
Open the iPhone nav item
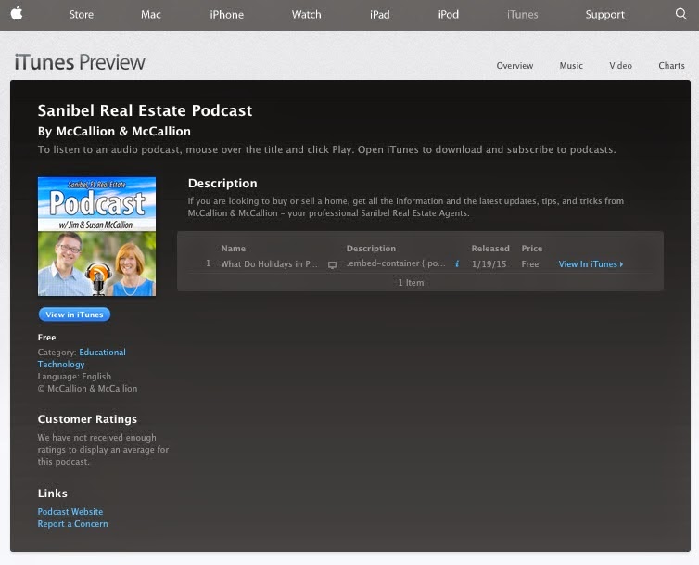click(226, 14)
